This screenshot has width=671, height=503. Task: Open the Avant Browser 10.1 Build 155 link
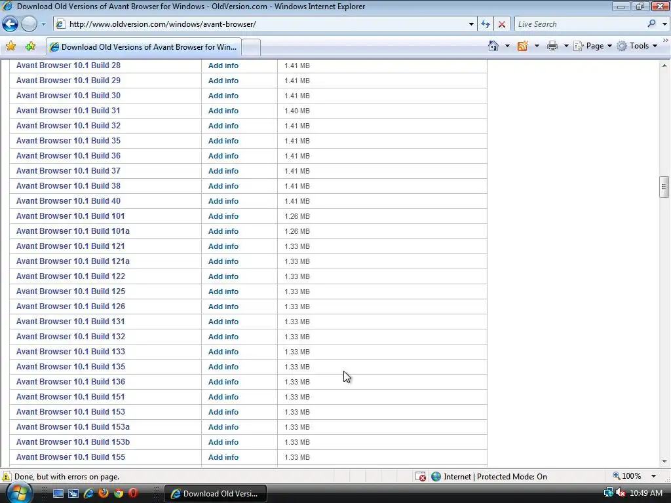[x=71, y=456]
